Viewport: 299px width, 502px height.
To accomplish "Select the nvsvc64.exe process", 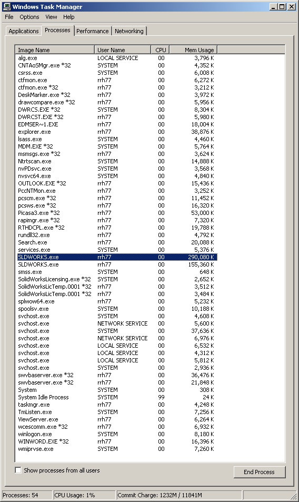I will [x=117, y=176].
